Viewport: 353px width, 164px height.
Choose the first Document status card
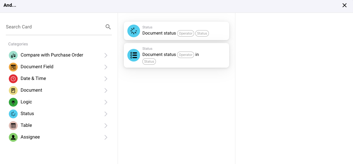coord(176,31)
